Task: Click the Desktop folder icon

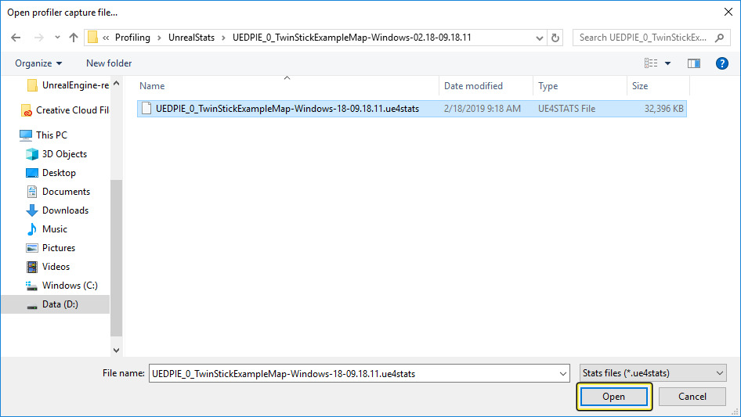Action: (32, 173)
